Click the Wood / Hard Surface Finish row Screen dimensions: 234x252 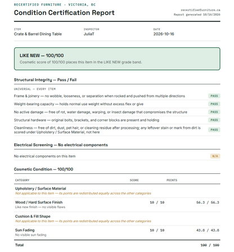(117, 205)
